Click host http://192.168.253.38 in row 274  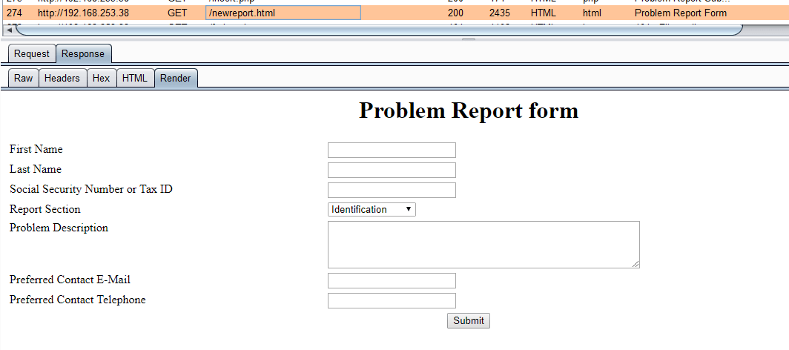(82, 13)
